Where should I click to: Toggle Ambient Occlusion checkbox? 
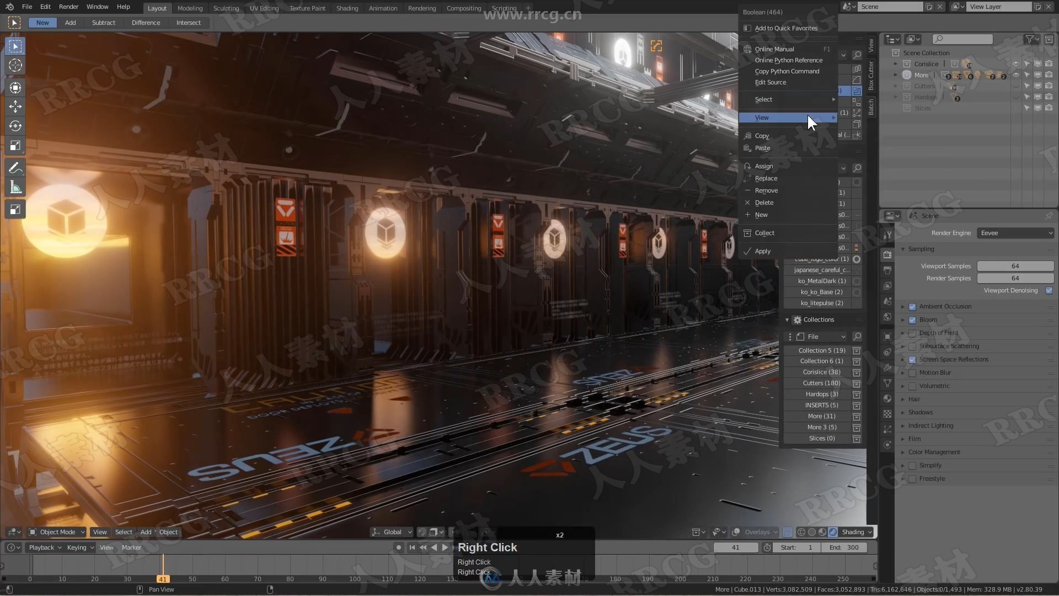pos(912,306)
